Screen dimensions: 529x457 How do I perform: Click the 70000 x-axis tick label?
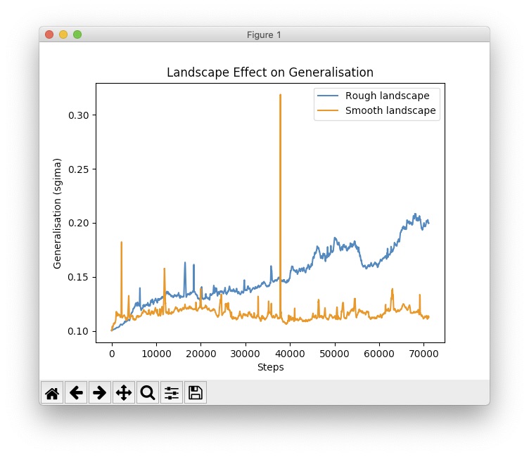click(423, 354)
